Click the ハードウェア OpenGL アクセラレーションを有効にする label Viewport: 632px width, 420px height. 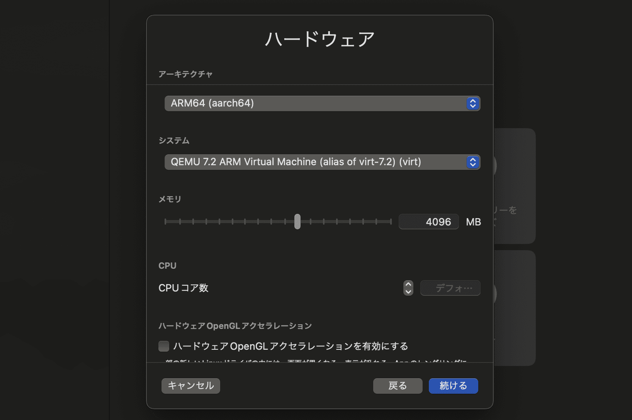(x=291, y=346)
